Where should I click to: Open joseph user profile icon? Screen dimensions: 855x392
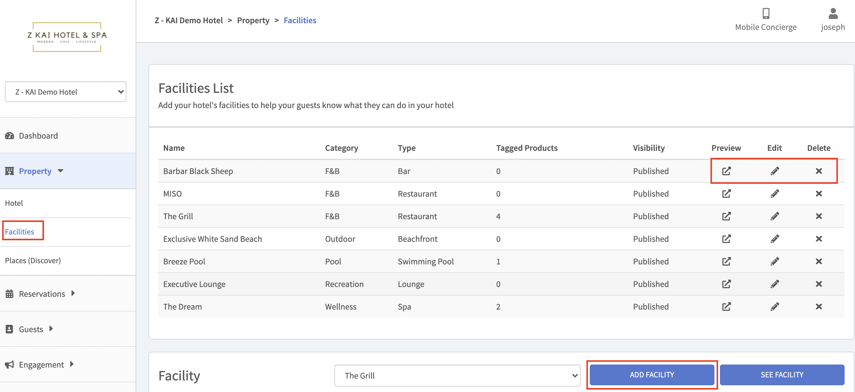(833, 14)
